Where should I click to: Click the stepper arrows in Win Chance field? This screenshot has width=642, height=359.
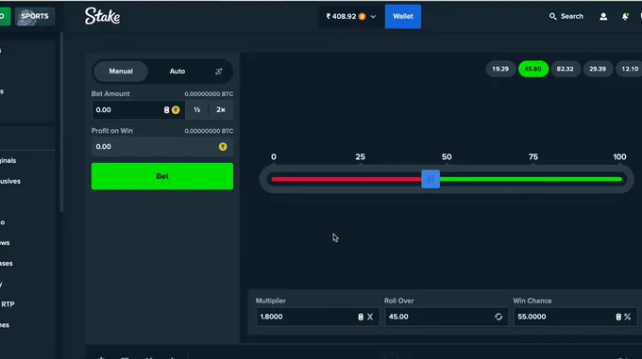[618, 317]
